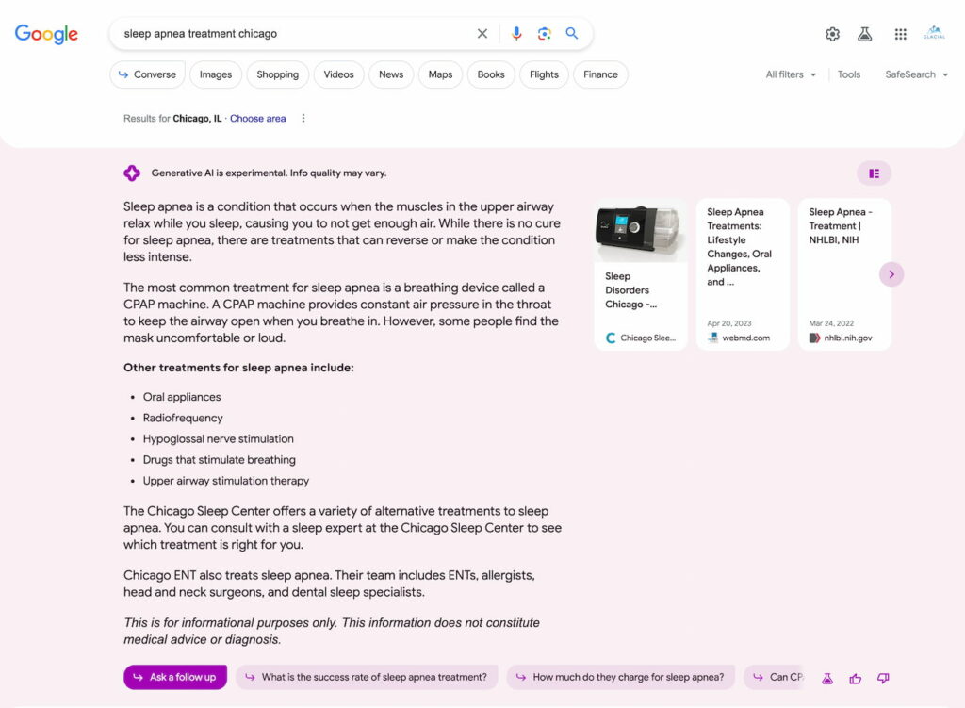Click 'Upper airway stimulation therapy' list item
This screenshot has width=965, height=708.
coord(226,481)
